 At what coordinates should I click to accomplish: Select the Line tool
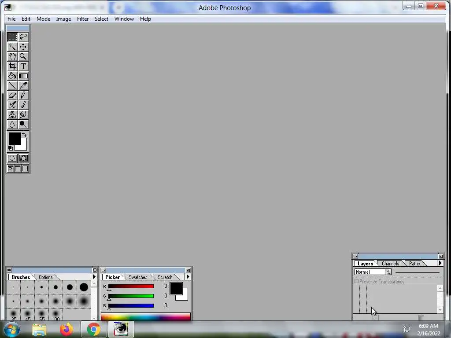click(x=12, y=86)
